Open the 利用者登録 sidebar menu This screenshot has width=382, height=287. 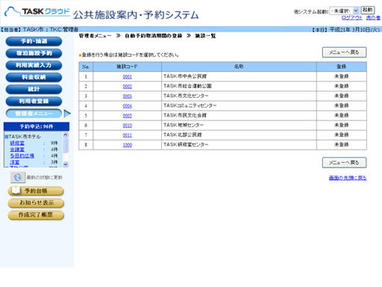(x=34, y=101)
